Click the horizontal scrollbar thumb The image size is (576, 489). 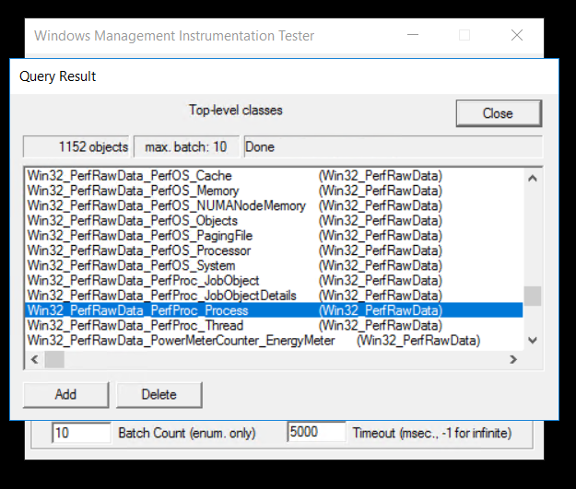(54, 359)
